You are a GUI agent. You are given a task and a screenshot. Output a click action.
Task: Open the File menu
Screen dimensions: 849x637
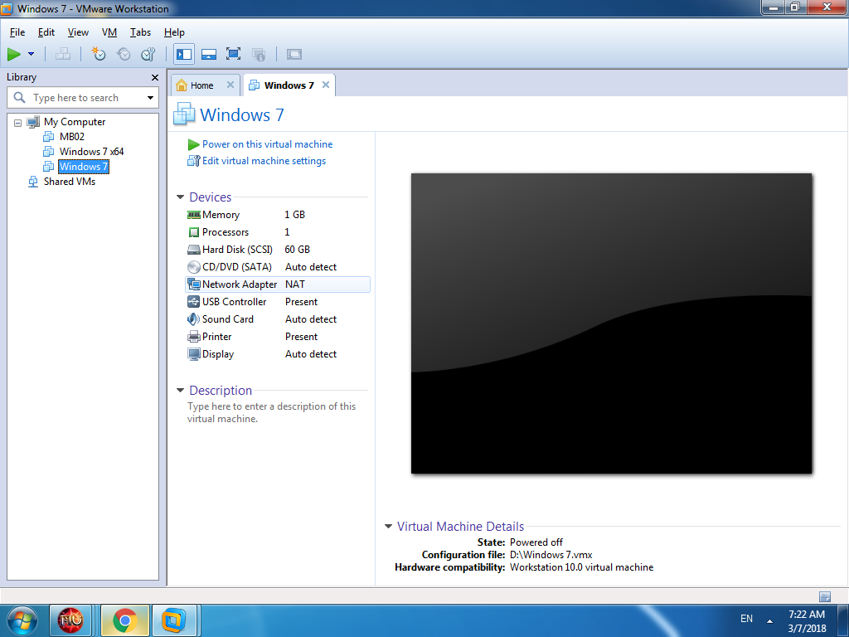(x=17, y=32)
